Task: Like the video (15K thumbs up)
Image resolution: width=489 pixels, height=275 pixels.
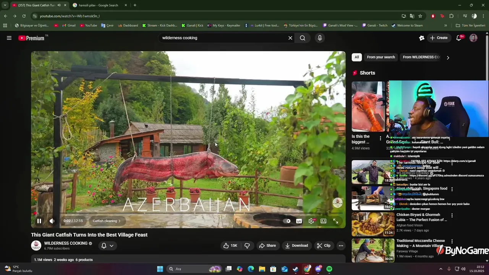Action: [230, 246]
